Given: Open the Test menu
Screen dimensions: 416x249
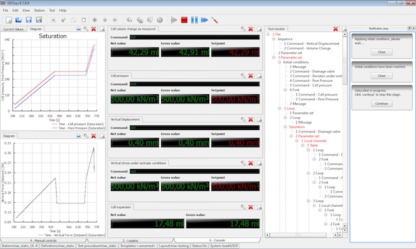Looking at the screenshot, I should coord(52,10).
